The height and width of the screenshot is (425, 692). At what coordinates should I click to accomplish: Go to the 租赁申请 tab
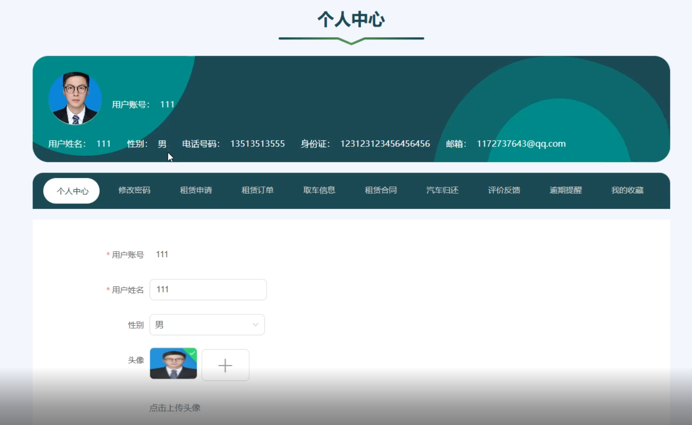coord(196,190)
